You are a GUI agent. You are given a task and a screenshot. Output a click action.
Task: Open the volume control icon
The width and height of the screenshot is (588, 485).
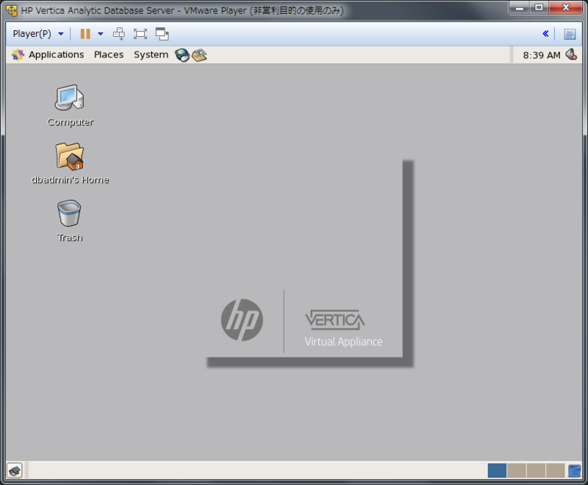pos(571,54)
